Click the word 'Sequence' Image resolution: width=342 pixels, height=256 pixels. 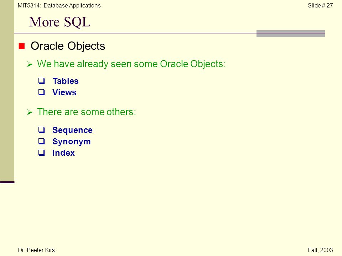pyautogui.click(x=72, y=130)
